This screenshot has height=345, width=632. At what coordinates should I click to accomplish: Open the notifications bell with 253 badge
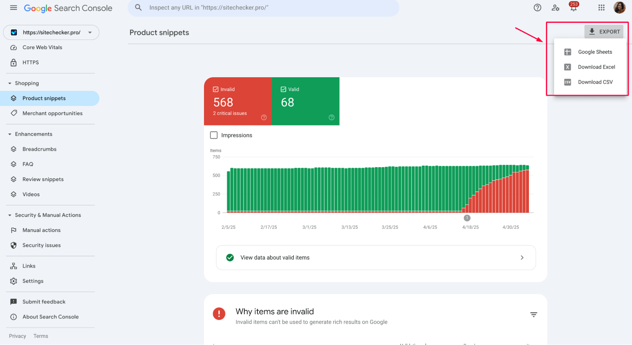[574, 7]
